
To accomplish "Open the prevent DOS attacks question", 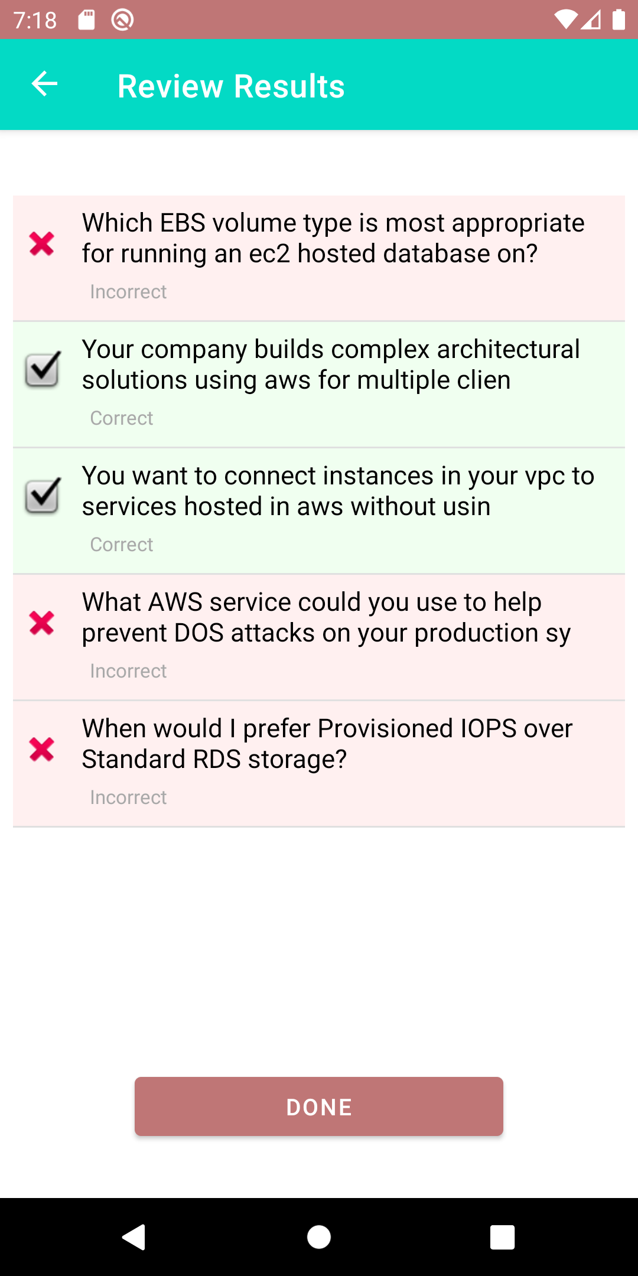I will [x=319, y=637].
